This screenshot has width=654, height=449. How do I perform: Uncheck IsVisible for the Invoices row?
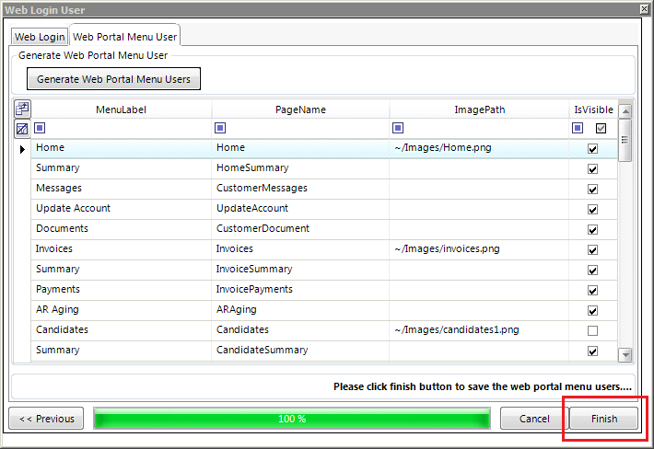coord(592,250)
